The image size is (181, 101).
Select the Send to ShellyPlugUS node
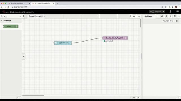[x=115, y=38]
